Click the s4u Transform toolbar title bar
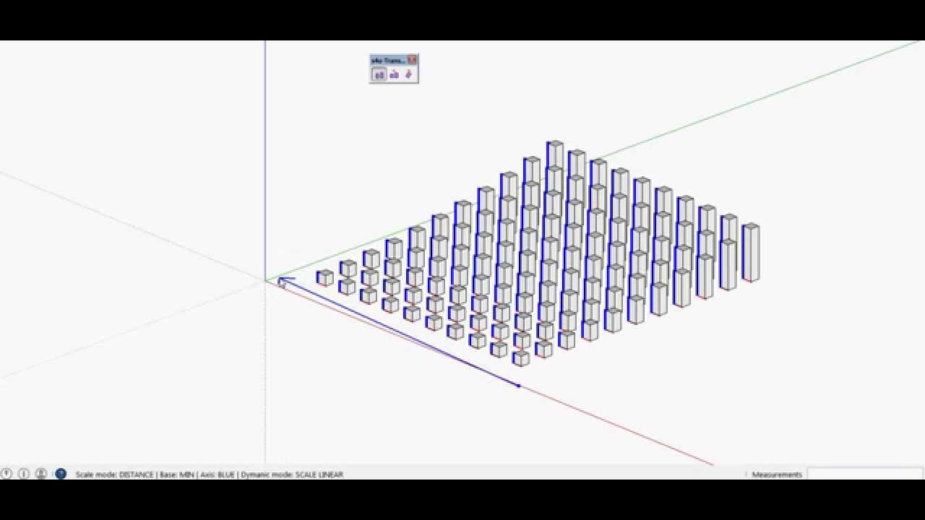Image resolution: width=925 pixels, height=520 pixels. click(388, 60)
